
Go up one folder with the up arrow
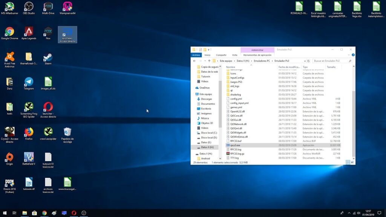(x=209, y=61)
